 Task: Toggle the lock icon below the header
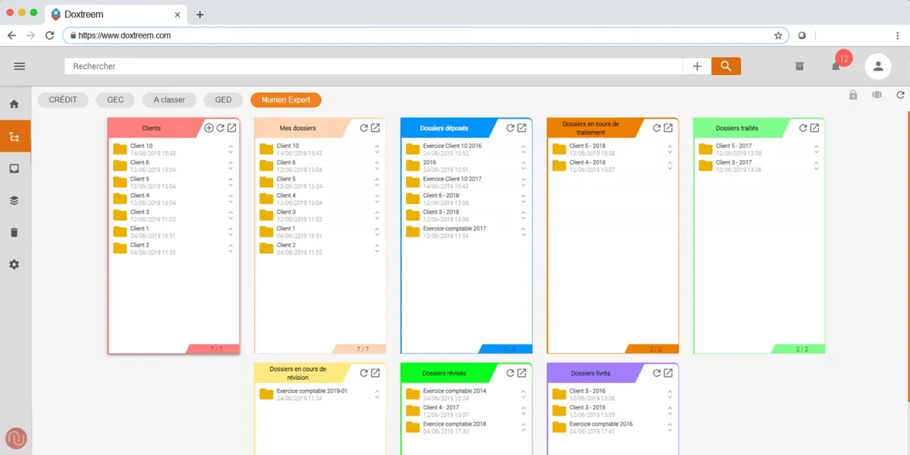point(853,95)
